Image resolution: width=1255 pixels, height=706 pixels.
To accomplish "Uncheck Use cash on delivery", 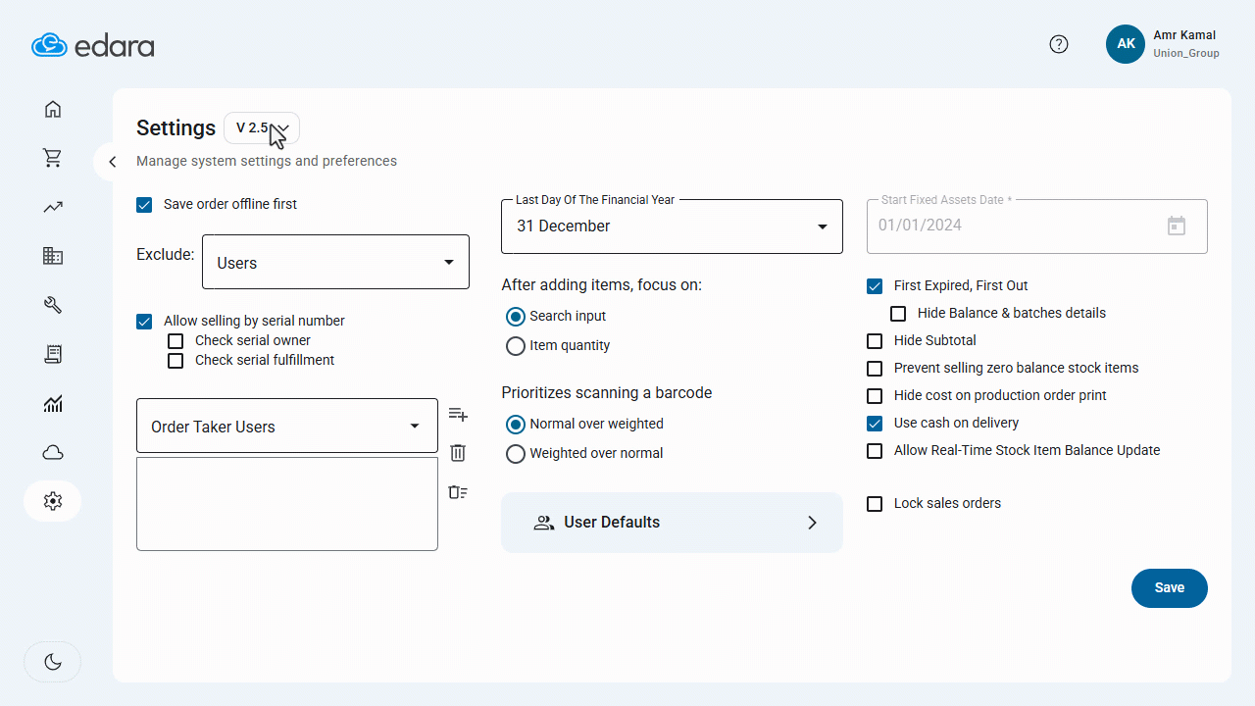I will (x=875, y=424).
